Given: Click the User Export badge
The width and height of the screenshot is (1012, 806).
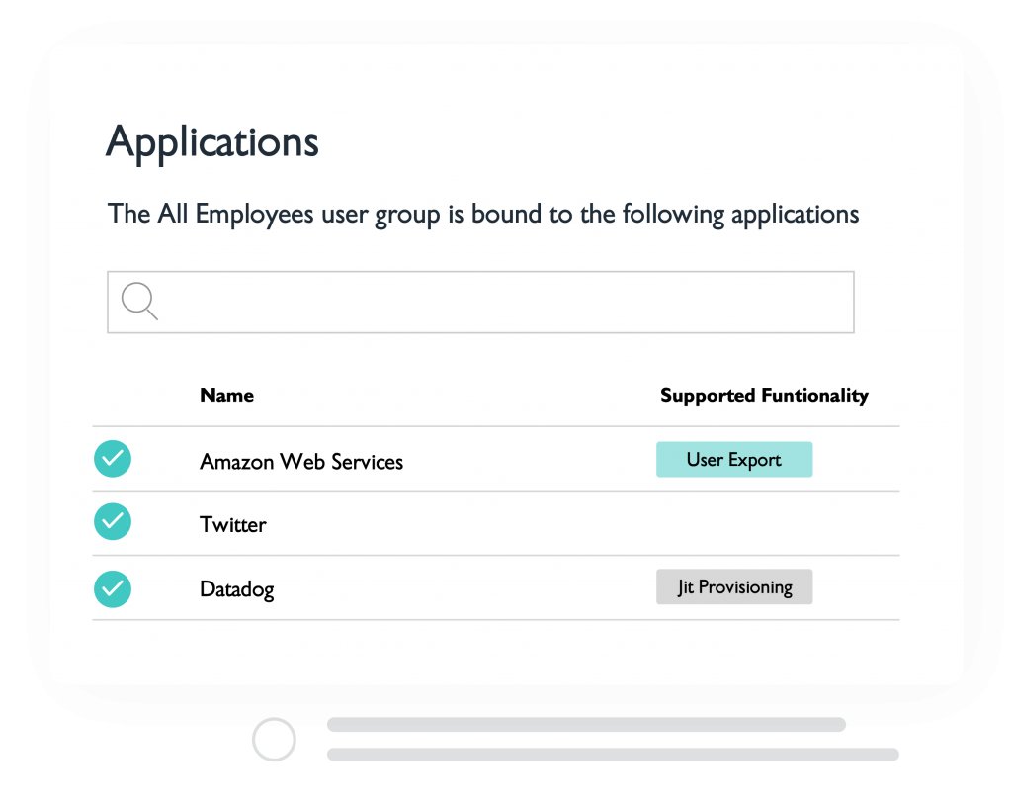Looking at the screenshot, I should coord(734,459).
